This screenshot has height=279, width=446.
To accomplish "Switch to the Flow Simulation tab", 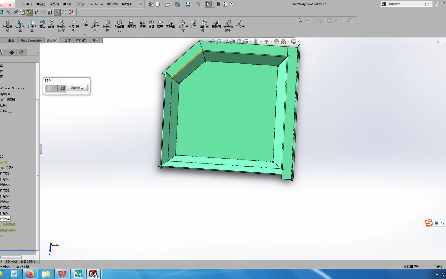I will [31, 41].
